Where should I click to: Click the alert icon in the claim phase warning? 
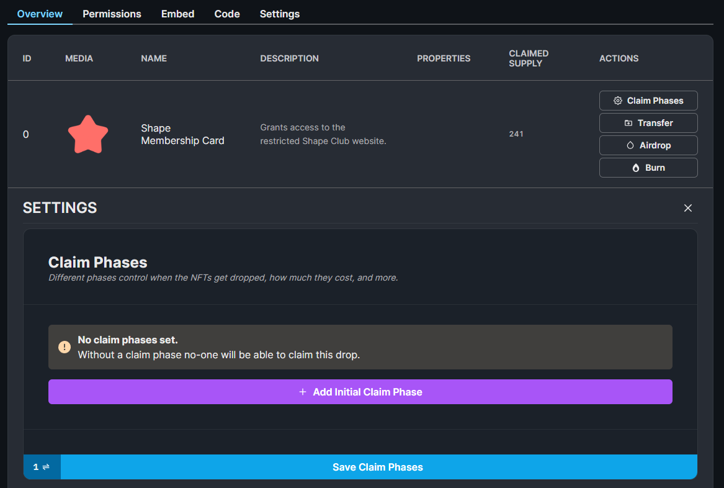[64, 346]
